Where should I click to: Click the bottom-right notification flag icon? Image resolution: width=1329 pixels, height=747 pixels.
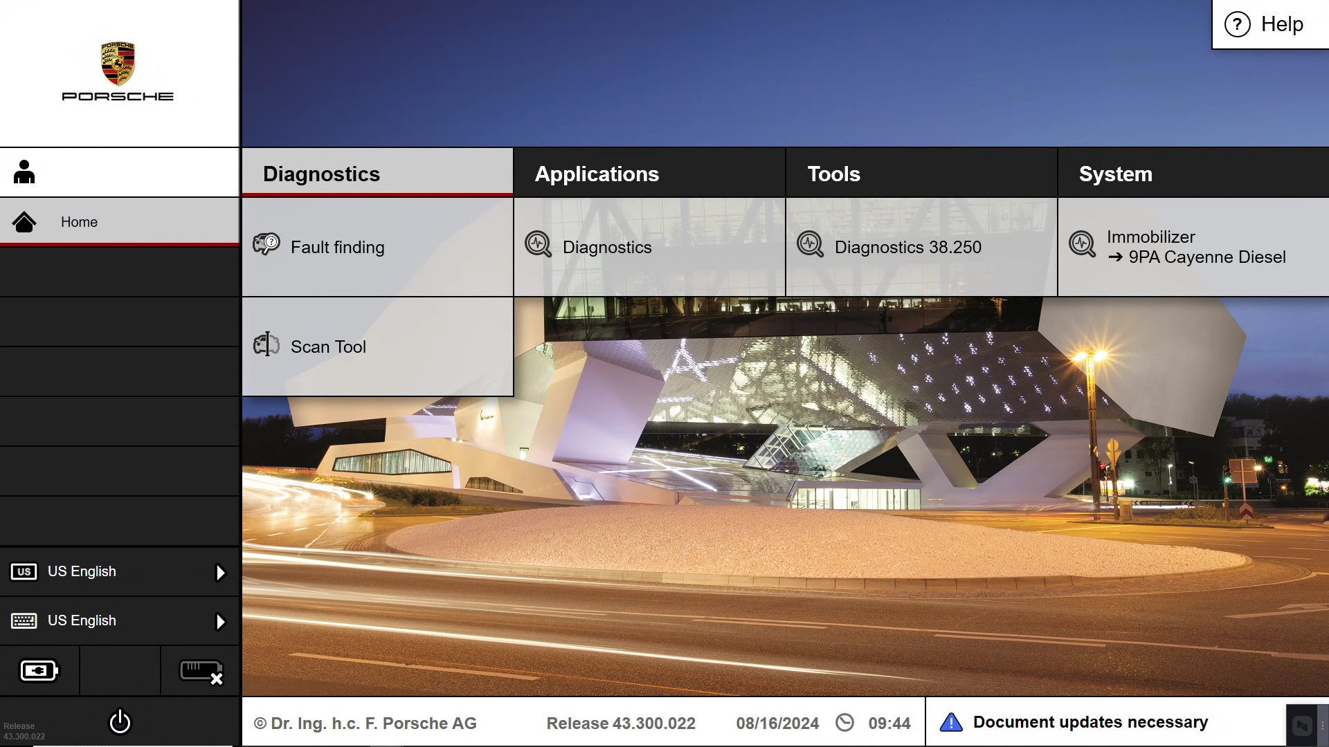pyautogui.click(x=1302, y=726)
